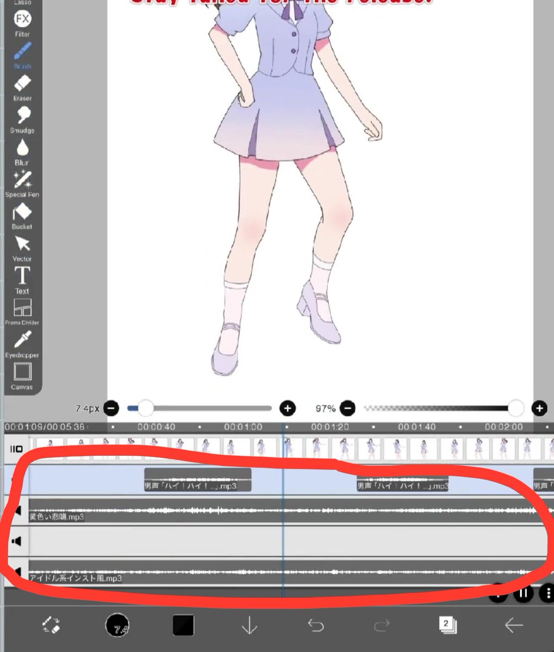Screen dimensions: 554x652
Task: Select 男声 clip below the 00:00:40 marker
Action: [x=198, y=480]
